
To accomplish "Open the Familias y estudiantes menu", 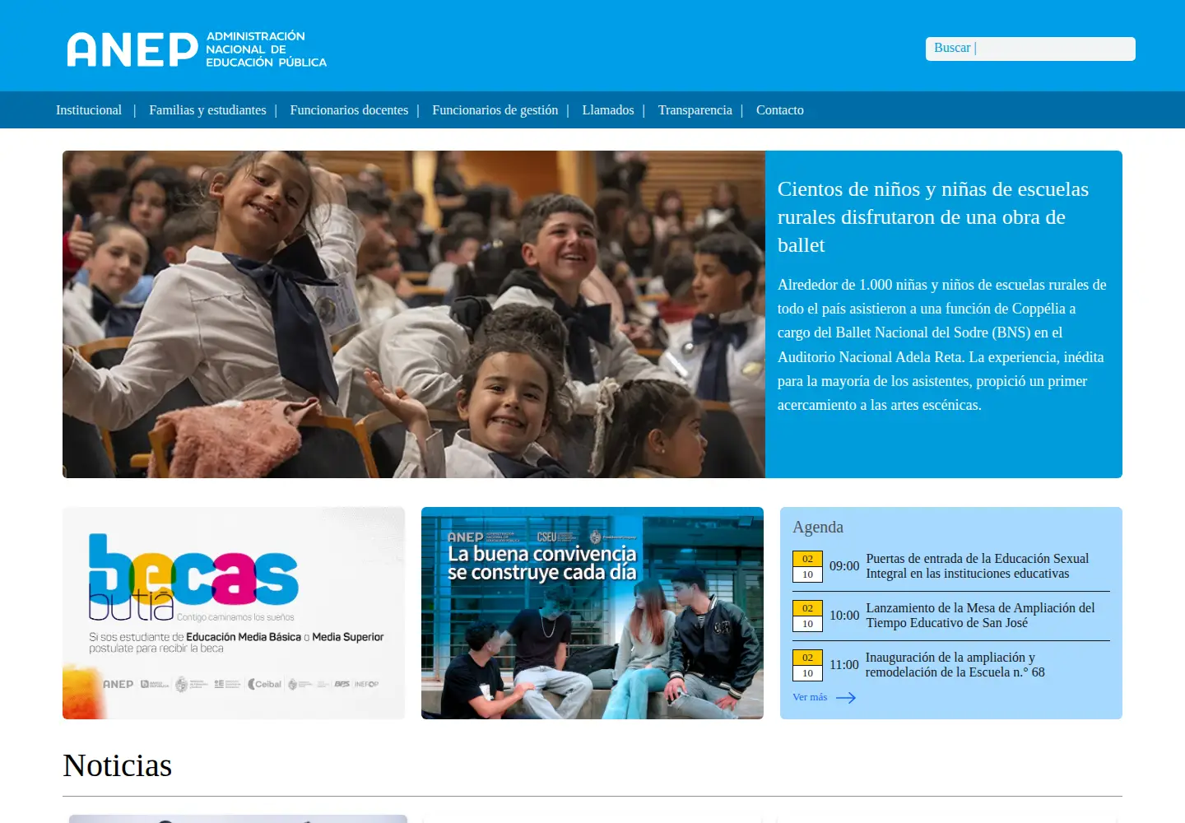I will point(207,110).
